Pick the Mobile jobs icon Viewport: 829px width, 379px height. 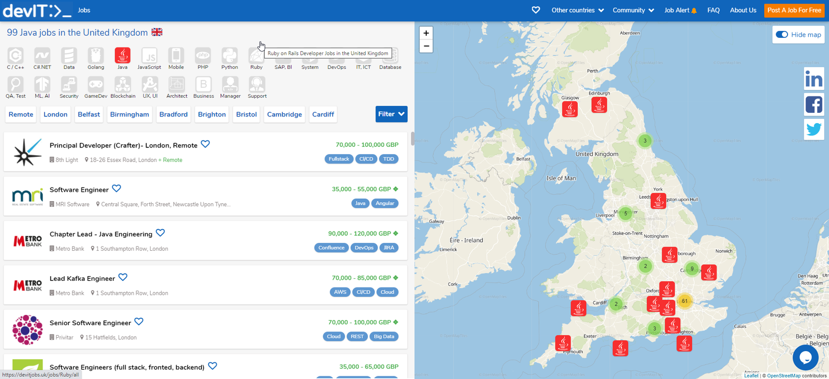[x=176, y=55]
